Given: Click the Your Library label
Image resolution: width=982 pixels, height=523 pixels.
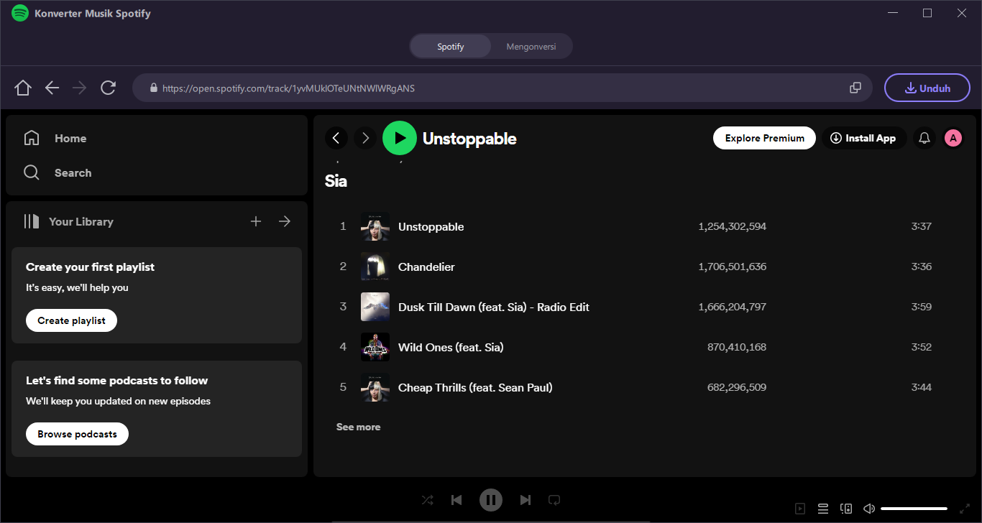Looking at the screenshot, I should (x=81, y=221).
